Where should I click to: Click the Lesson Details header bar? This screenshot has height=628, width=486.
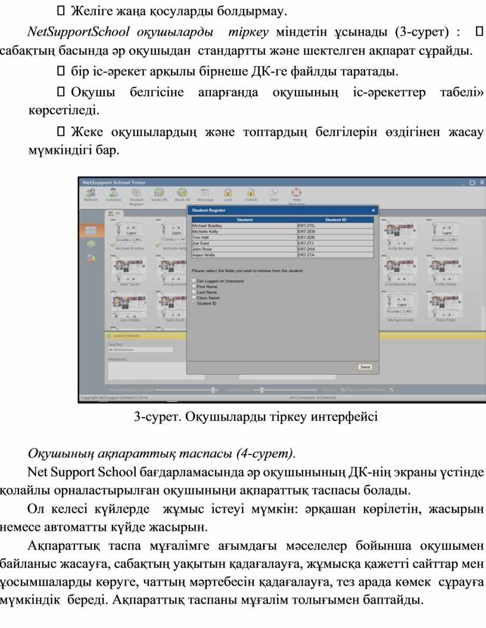[145, 336]
